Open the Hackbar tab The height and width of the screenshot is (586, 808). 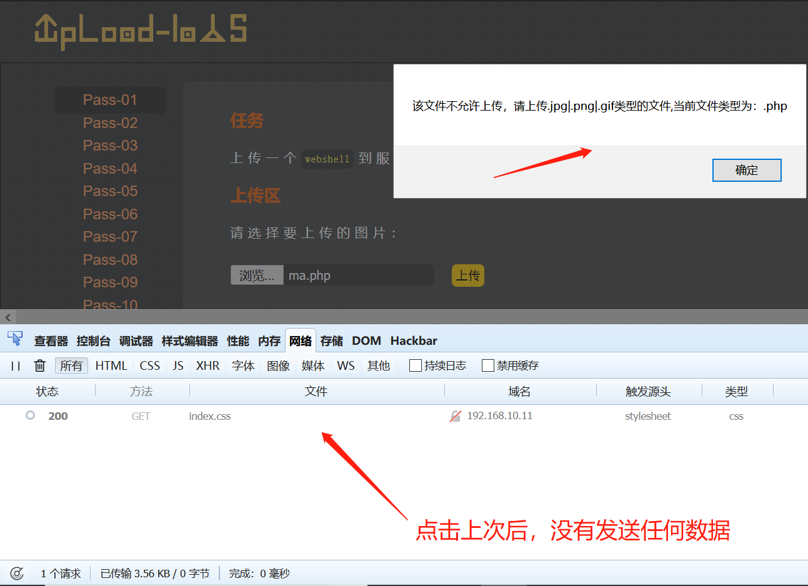(x=414, y=341)
